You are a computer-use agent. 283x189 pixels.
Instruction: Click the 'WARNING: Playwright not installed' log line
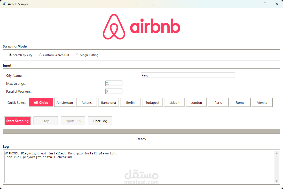coord(61,153)
